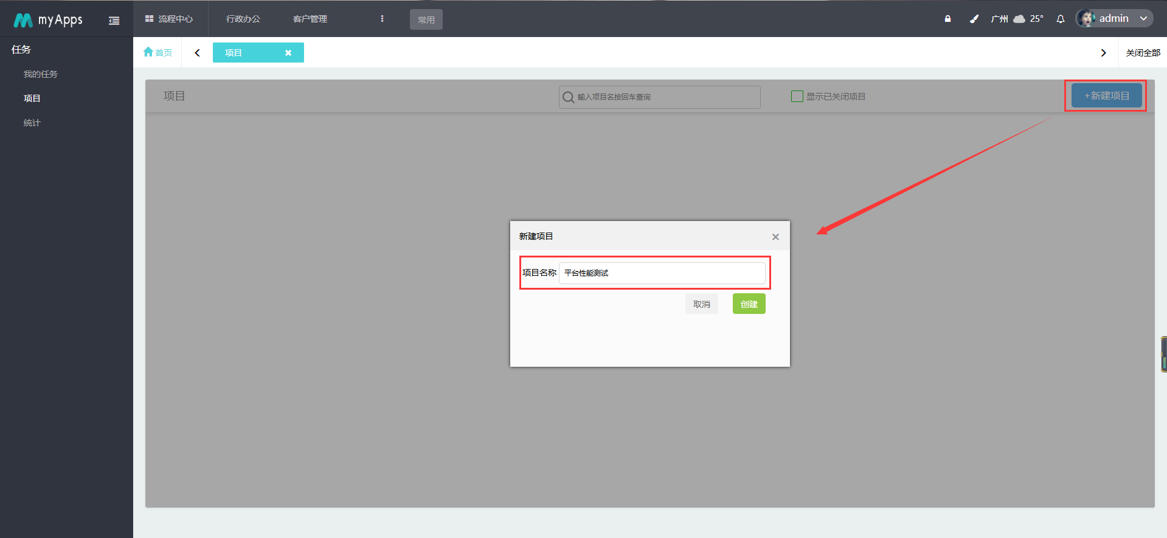Expand the admin account dropdown arrow
This screenshot has height=538, width=1167.
point(1143,18)
